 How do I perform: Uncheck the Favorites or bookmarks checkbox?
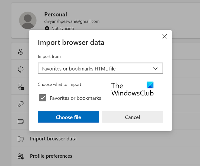coord(43,98)
